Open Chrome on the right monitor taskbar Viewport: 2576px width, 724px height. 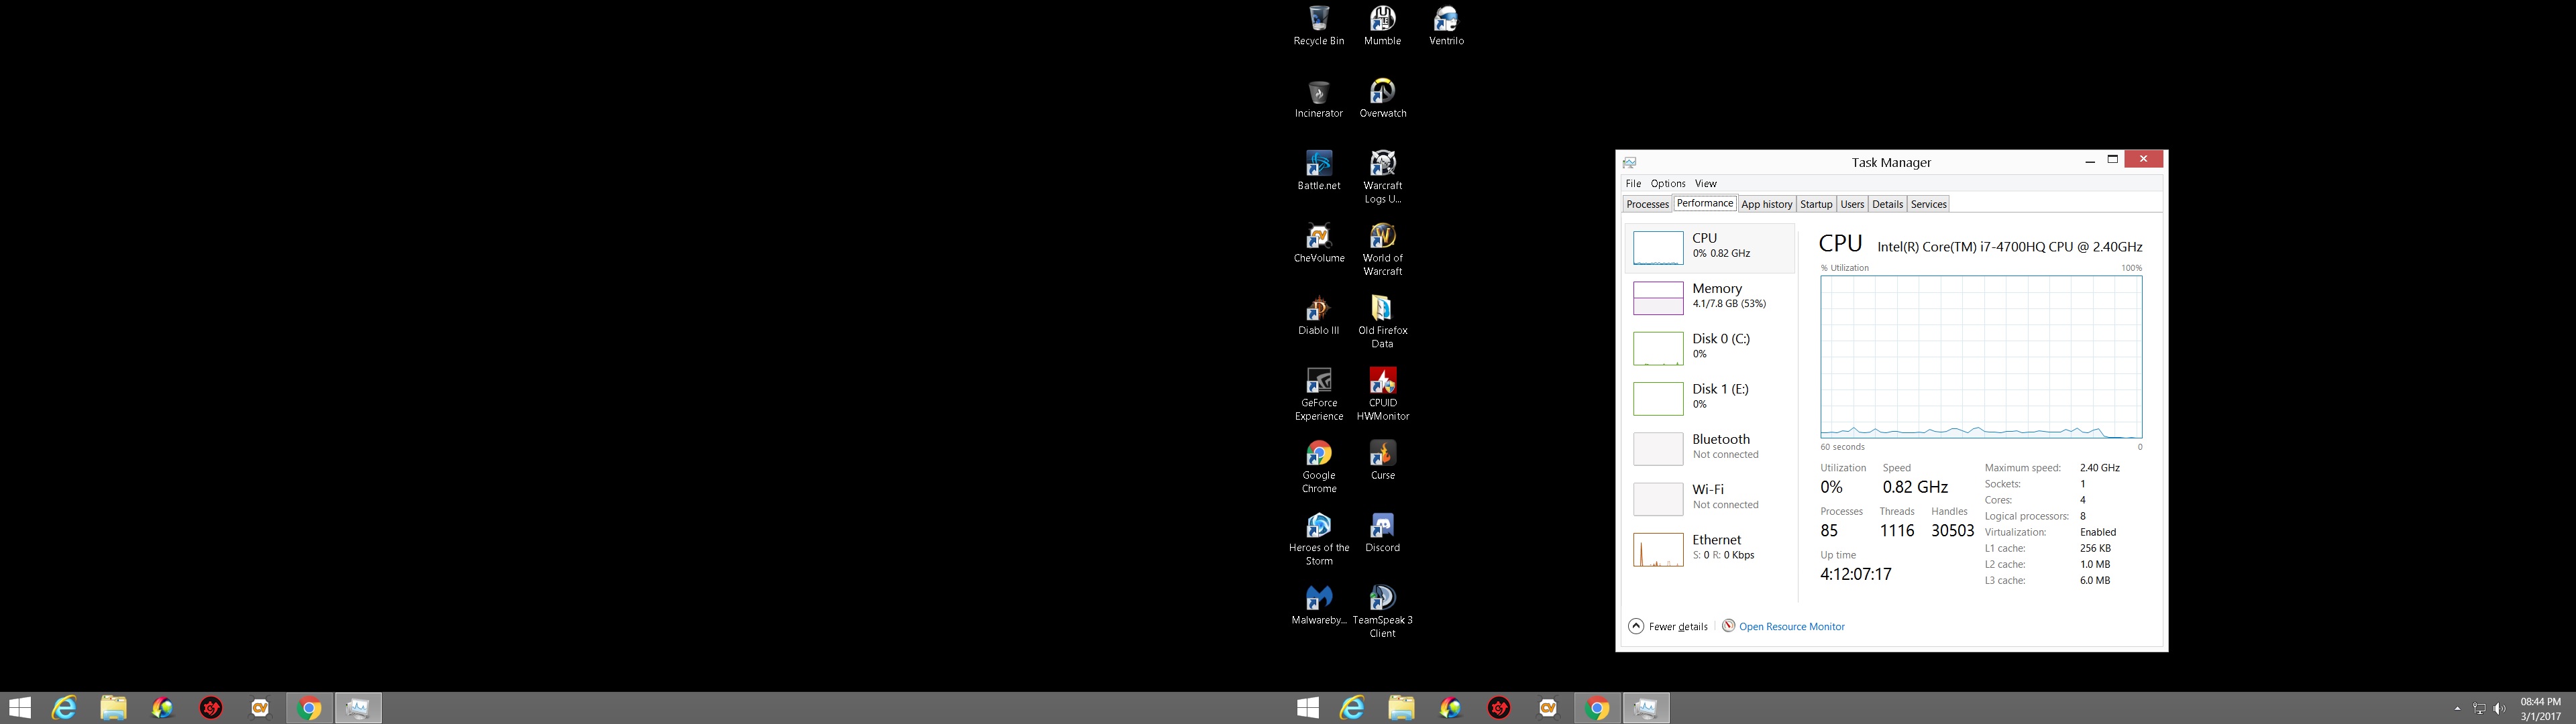1597,708
